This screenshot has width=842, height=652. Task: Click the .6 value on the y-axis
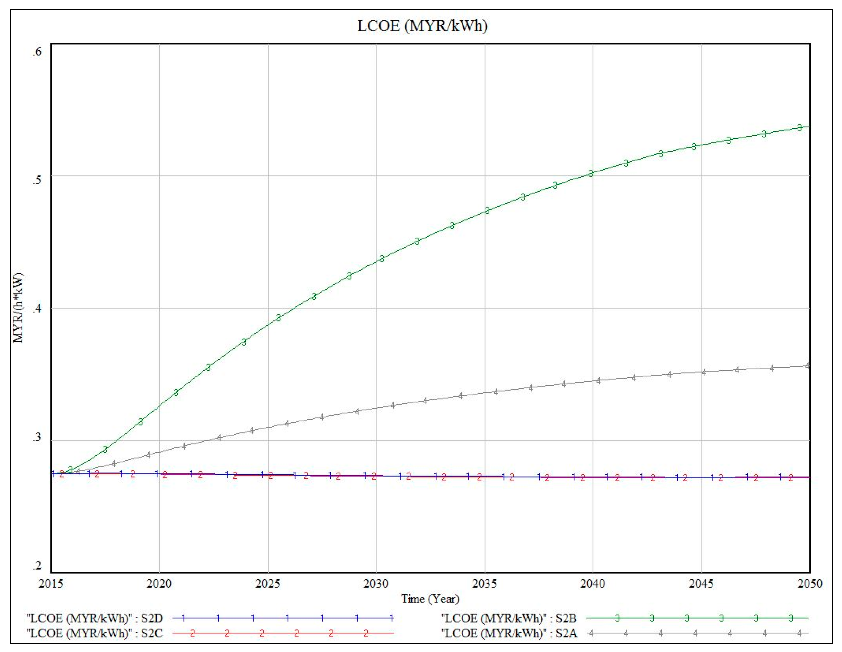pos(36,51)
